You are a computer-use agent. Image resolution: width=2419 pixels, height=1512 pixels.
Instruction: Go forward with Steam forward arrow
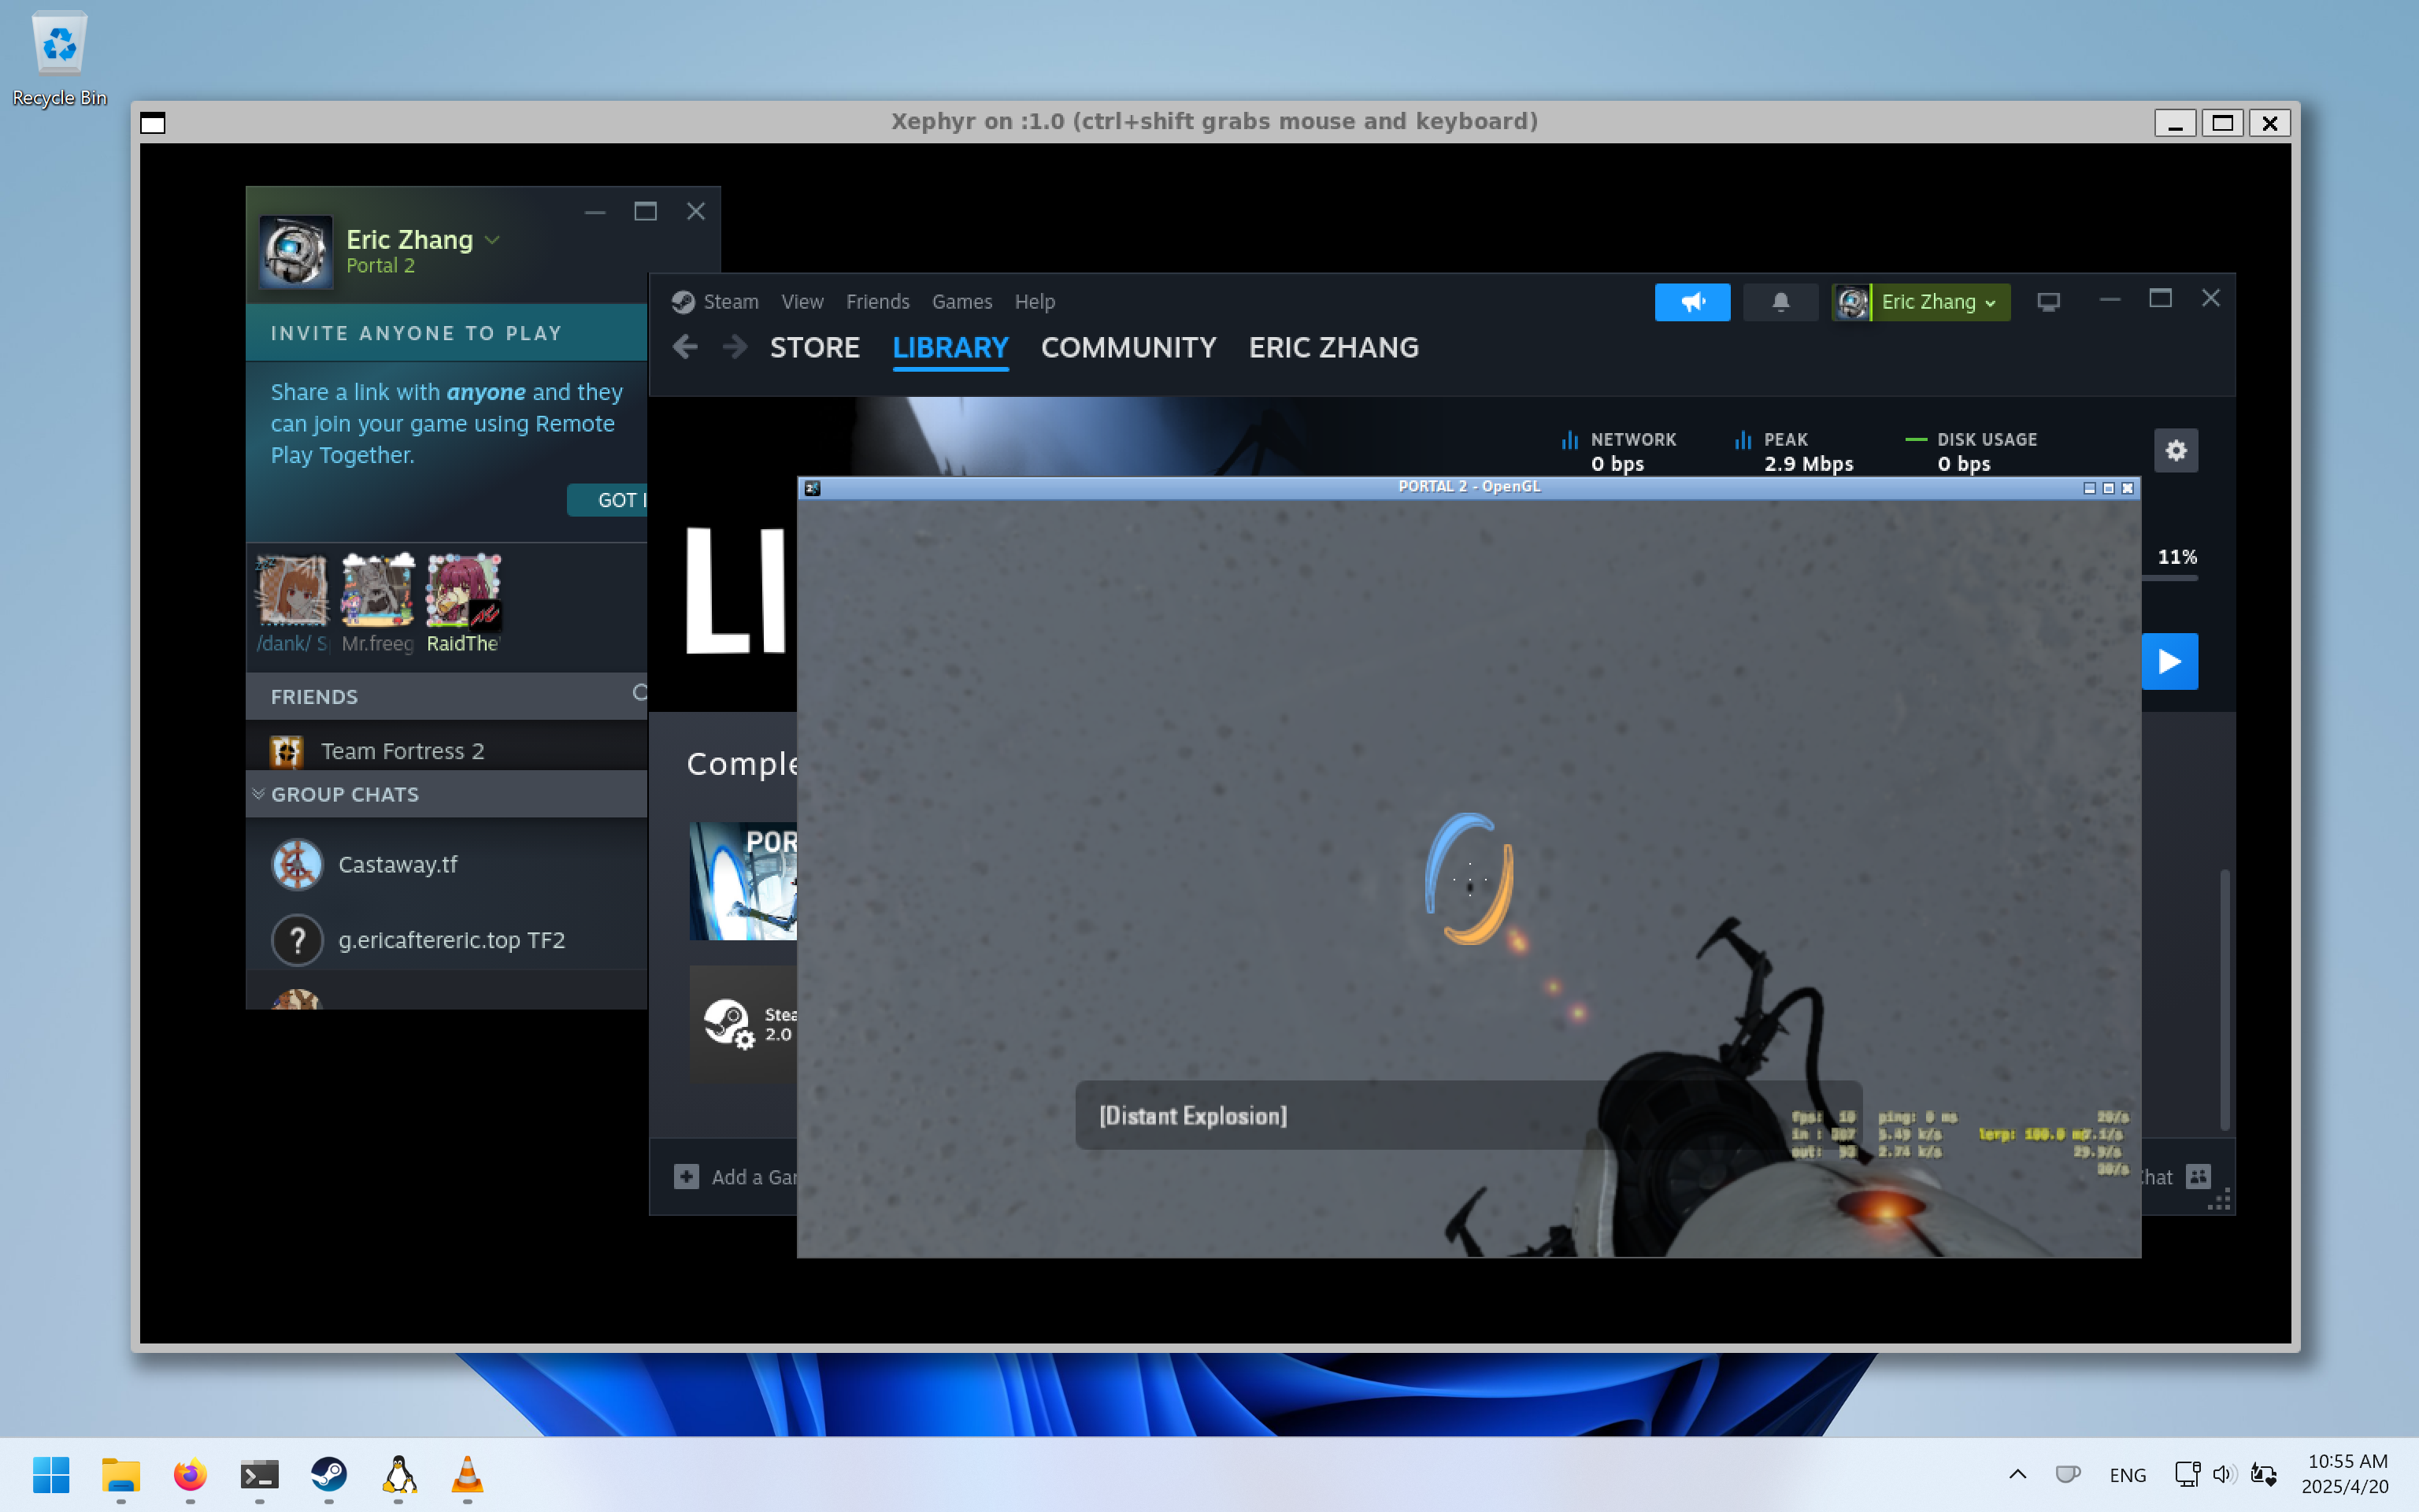tap(735, 347)
